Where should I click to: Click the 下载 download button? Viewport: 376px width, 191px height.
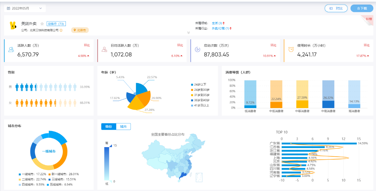362,8
